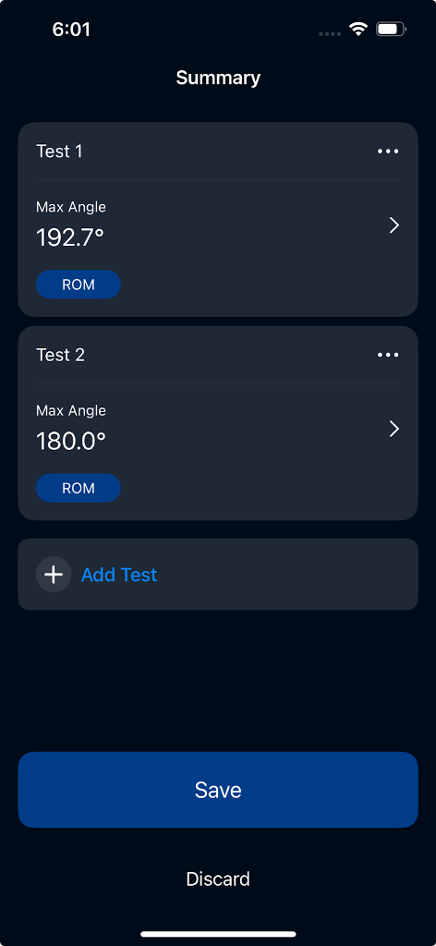This screenshot has width=436, height=946.
Task: Save the test summary
Action: coord(218,790)
